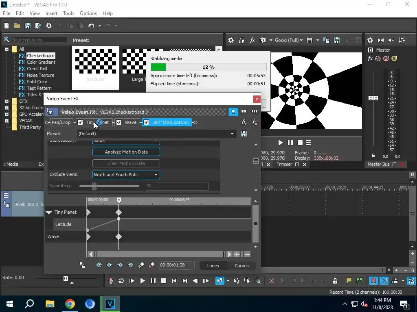Select the Noise Texture generator
Viewport: 417px width, 312px height.
click(x=40, y=75)
